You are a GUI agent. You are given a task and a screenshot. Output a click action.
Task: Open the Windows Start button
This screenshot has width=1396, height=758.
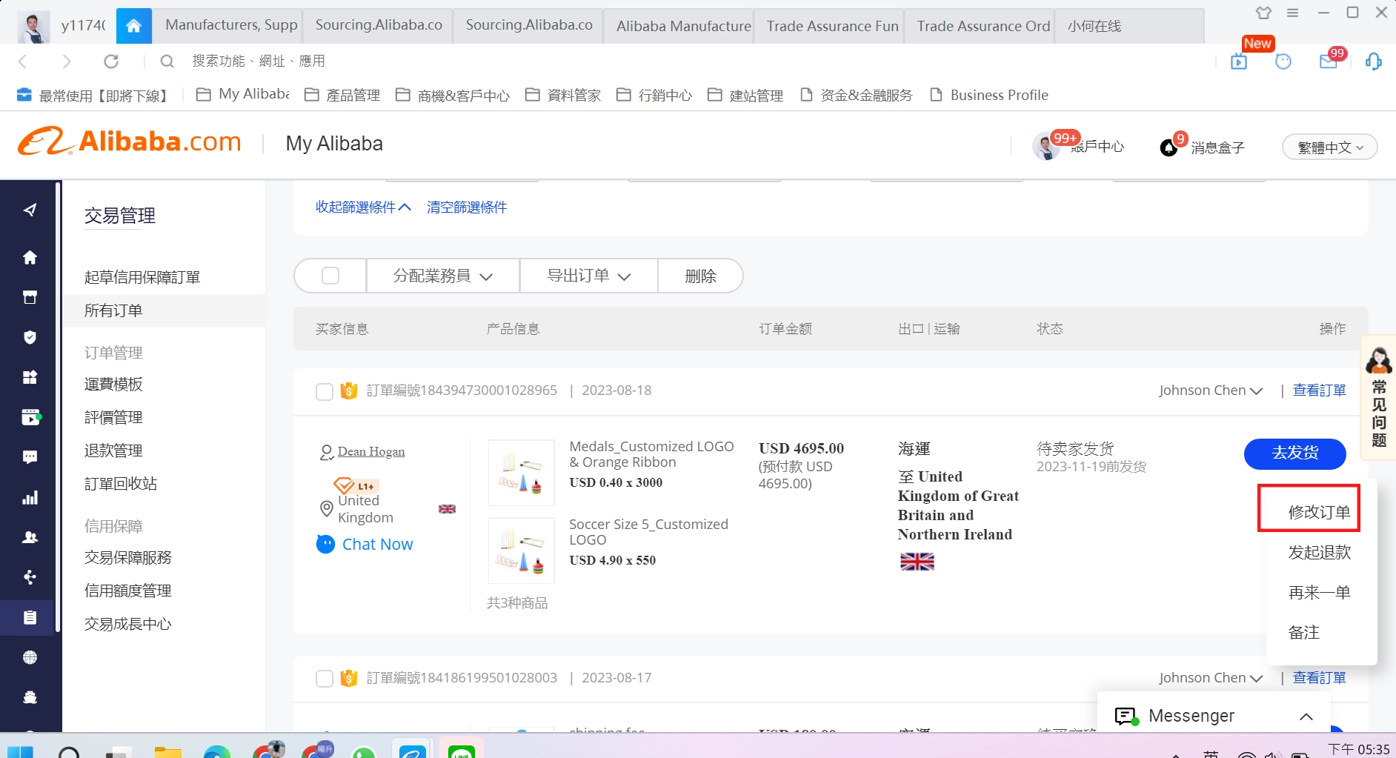click(20, 753)
